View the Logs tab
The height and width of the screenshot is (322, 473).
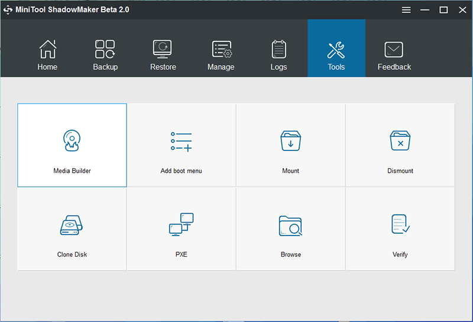click(278, 56)
